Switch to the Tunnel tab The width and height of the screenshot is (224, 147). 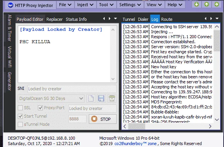pos(129,19)
